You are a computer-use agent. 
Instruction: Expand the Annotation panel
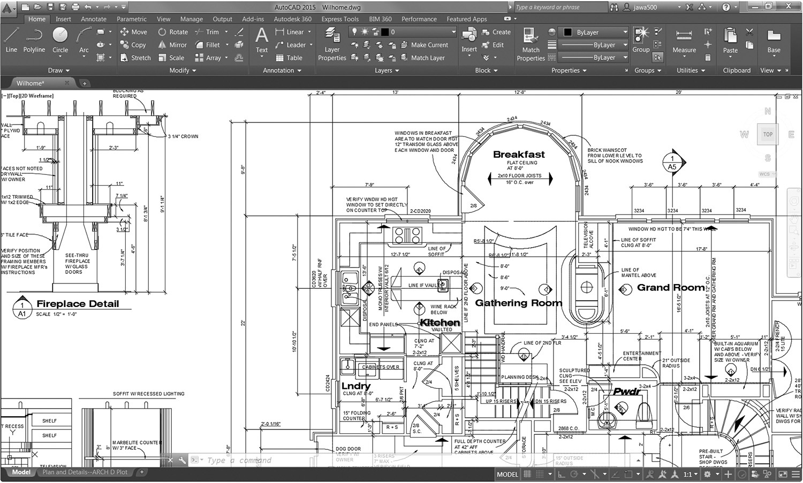[x=282, y=71]
